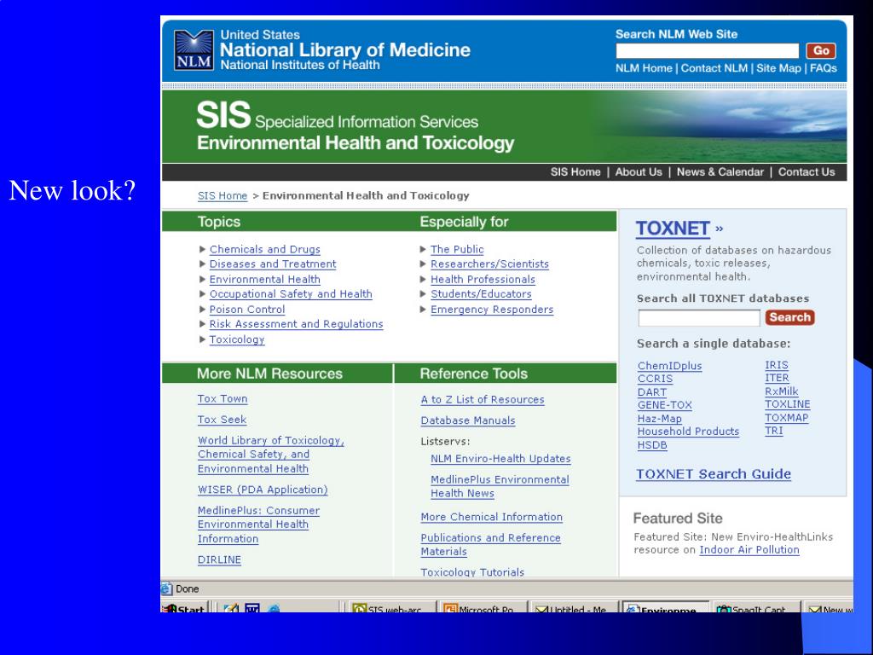
Task: Open the ChemIDplus database link
Action: click(x=669, y=366)
